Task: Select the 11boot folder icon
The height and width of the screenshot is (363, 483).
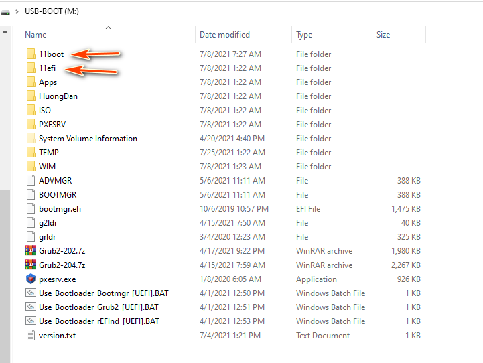Action: 31,54
